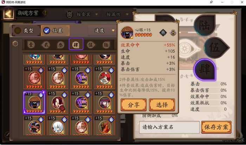Viewport: 246px width, 145px height.
Task: Open the 速度 sort dropdown
Action: coord(102,30)
